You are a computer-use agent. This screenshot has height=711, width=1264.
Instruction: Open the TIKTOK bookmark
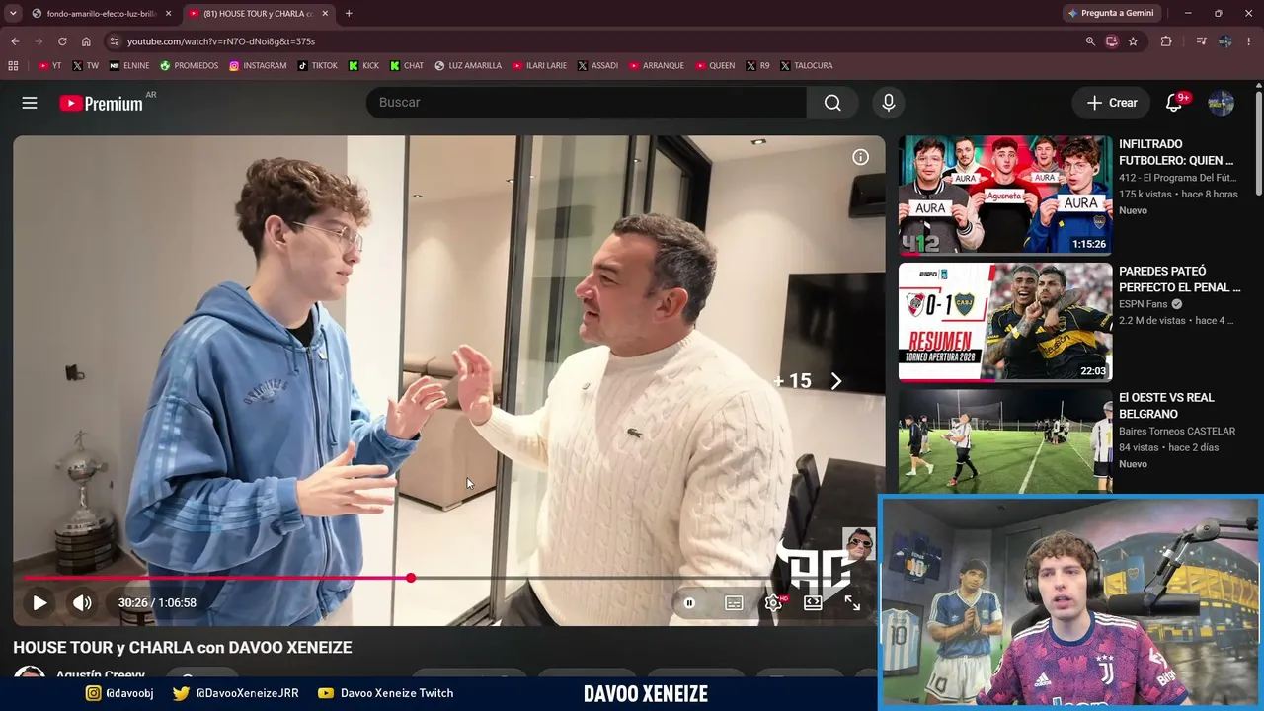coord(318,66)
